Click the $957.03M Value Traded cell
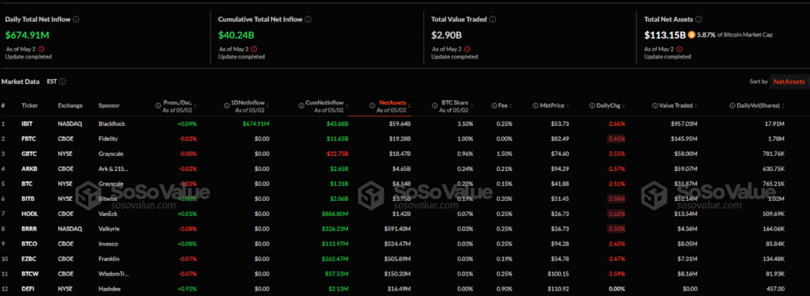The width and height of the screenshot is (810, 296). (683, 124)
